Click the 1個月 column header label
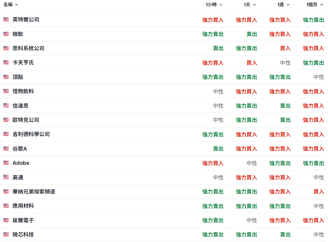This screenshot has width=328, height=242. coord(312,5)
